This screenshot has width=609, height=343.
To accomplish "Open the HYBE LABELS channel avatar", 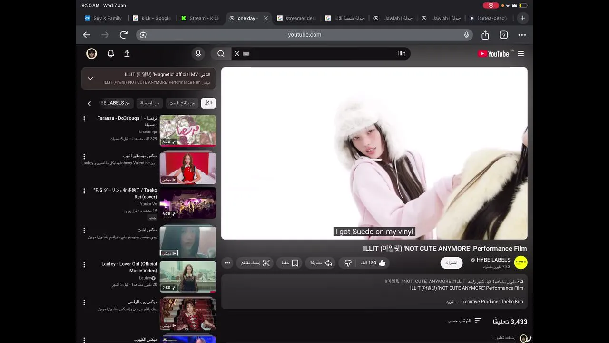I will 521,262.
